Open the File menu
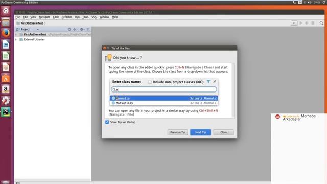Image resolution: width=327 pixels, height=184 pixels. [18, 17]
